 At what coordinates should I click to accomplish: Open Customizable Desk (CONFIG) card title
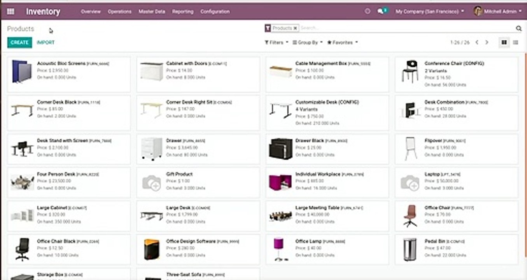click(x=327, y=102)
